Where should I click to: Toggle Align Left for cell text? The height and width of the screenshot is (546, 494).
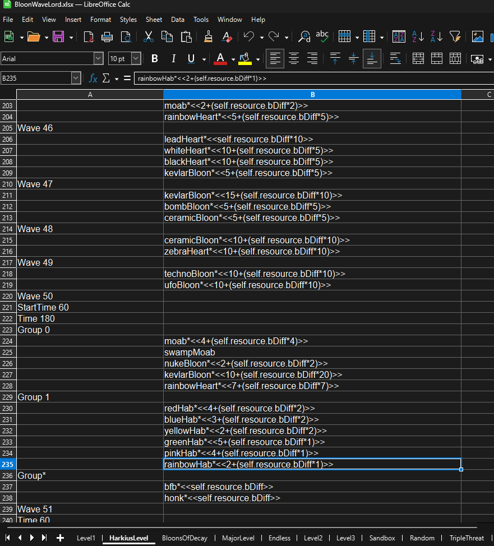(274, 58)
